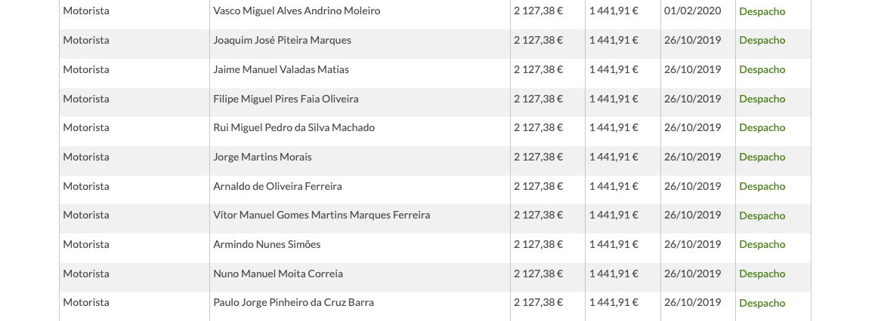Screen dimensions: 875x321
Task: Open Despacho link for Arnaldo de Oliveira Ferreira
Action: tap(762, 186)
